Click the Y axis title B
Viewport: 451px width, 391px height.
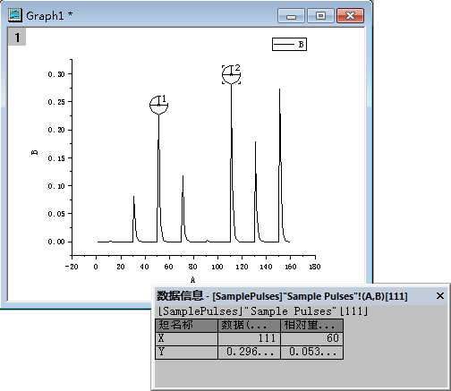pos(35,152)
